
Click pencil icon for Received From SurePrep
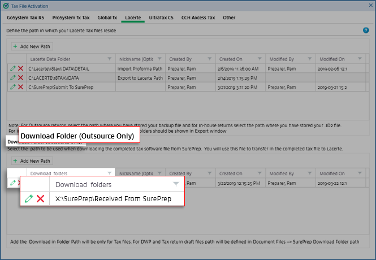coord(29,198)
